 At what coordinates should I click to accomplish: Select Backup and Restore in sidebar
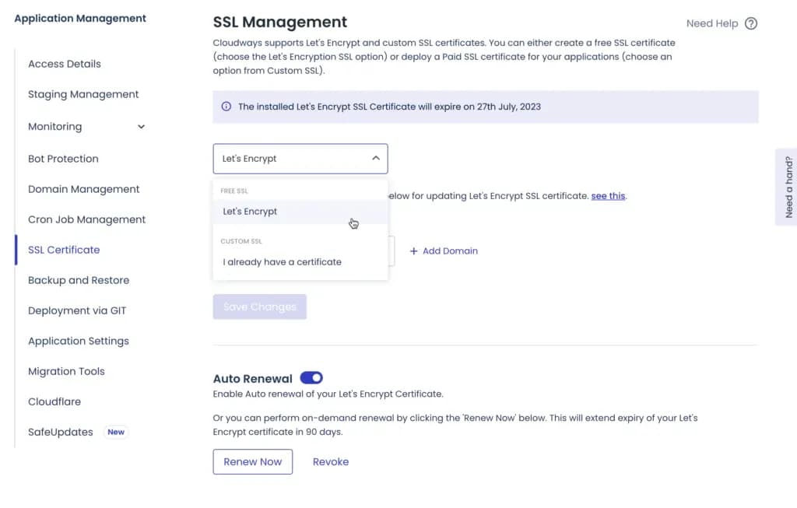pyautogui.click(x=79, y=280)
